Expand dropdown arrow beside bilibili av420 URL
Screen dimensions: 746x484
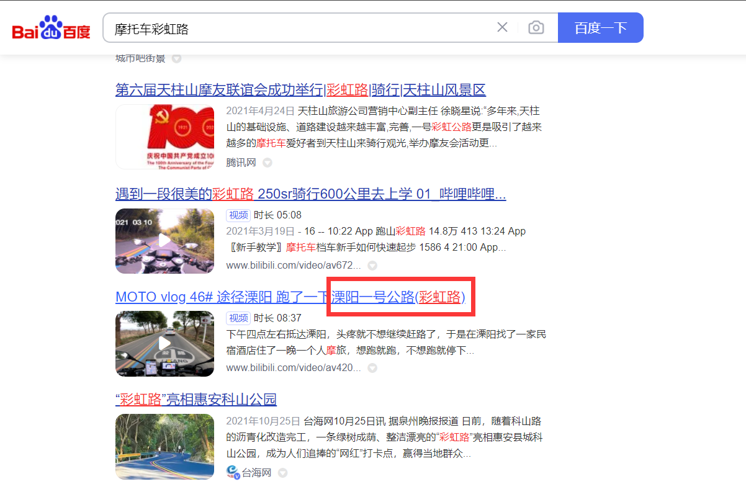point(372,368)
